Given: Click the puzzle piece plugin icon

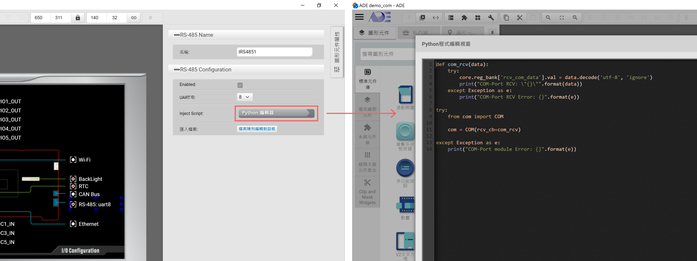Looking at the screenshot, I should point(464,18).
